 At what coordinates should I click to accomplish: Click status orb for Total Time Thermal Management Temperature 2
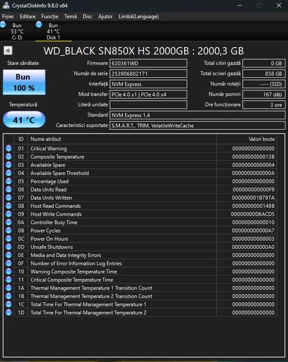pos(9,312)
